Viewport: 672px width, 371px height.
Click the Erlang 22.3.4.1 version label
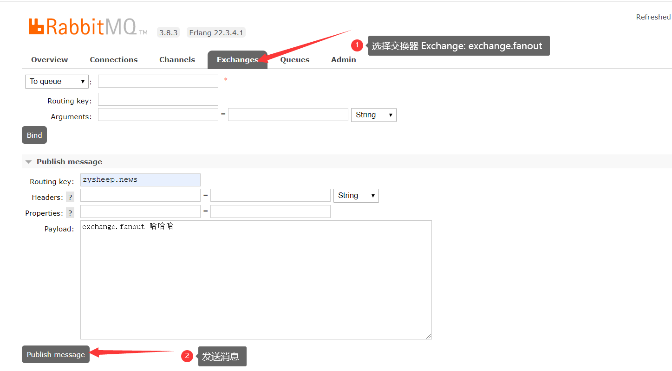pyautogui.click(x=216, y=32)
